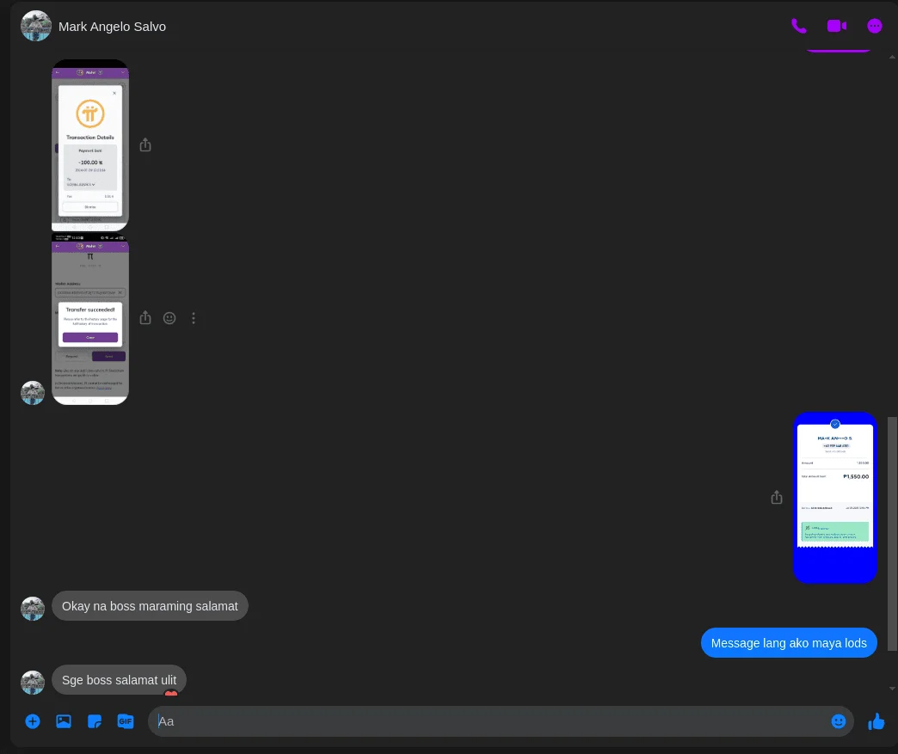
Task: Open more options for Transfer succeeded image
Action: (x=194, y=318)
